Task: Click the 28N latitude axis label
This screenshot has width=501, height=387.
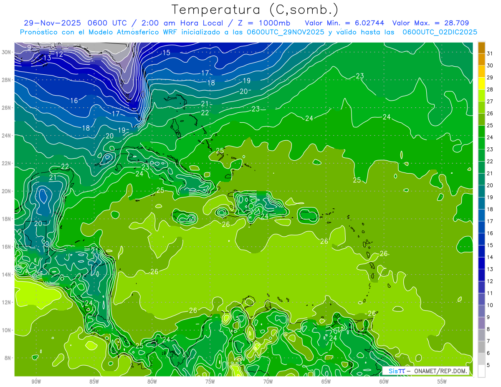Action: [7, 80]
